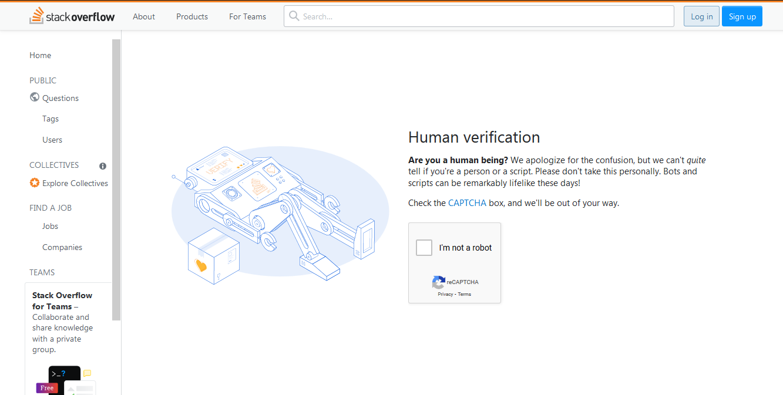Click the "PUBLIC" sidebar heading
Viewport: 783px width, 395px height.
tap(43, 80)
